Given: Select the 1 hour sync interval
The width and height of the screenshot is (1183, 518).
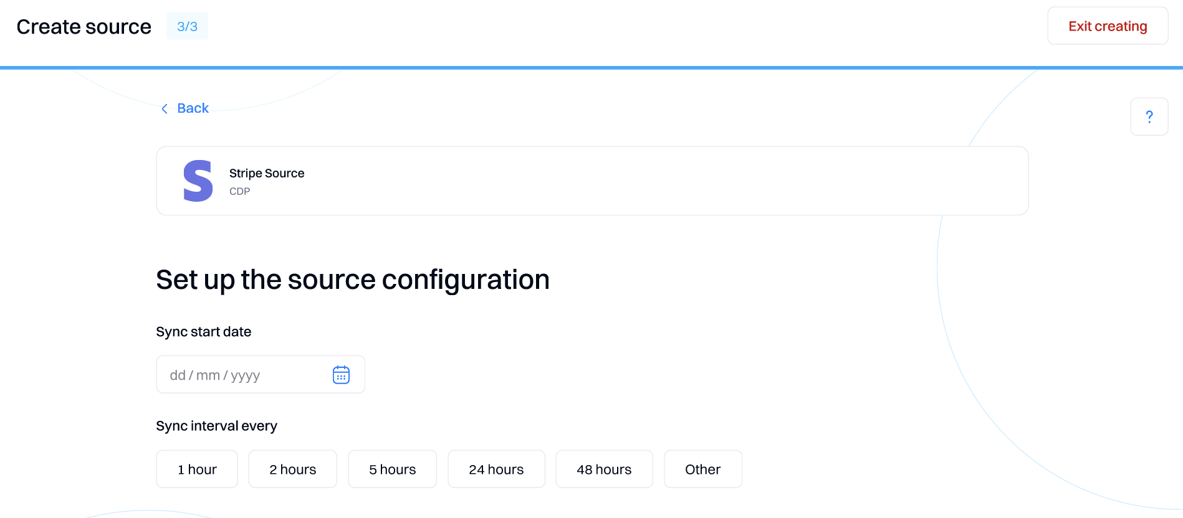Looking at the screenshot, I should 197,469.
